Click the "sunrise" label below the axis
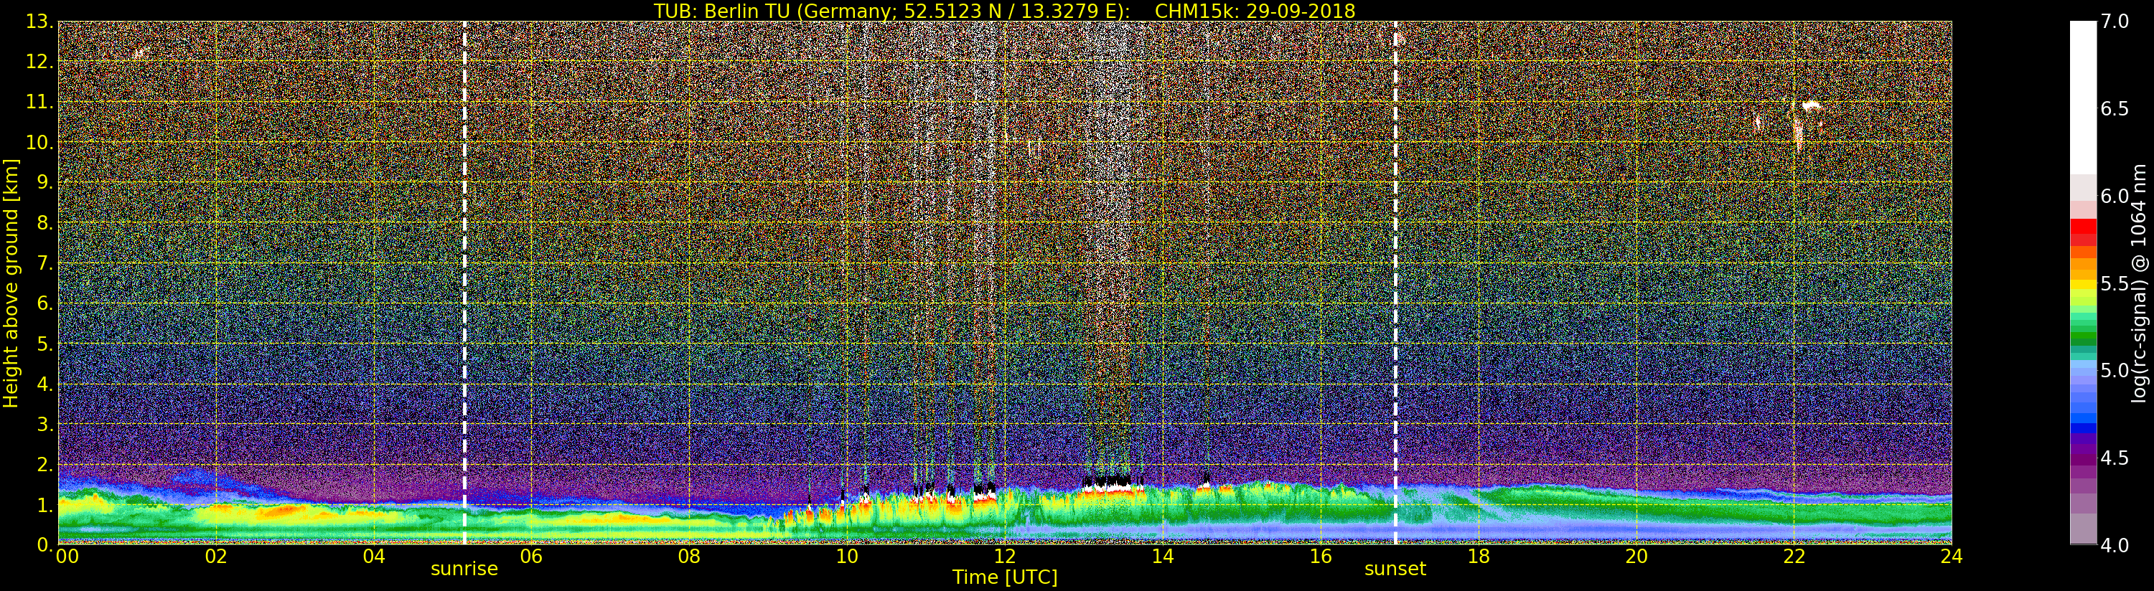 [464, 569]
